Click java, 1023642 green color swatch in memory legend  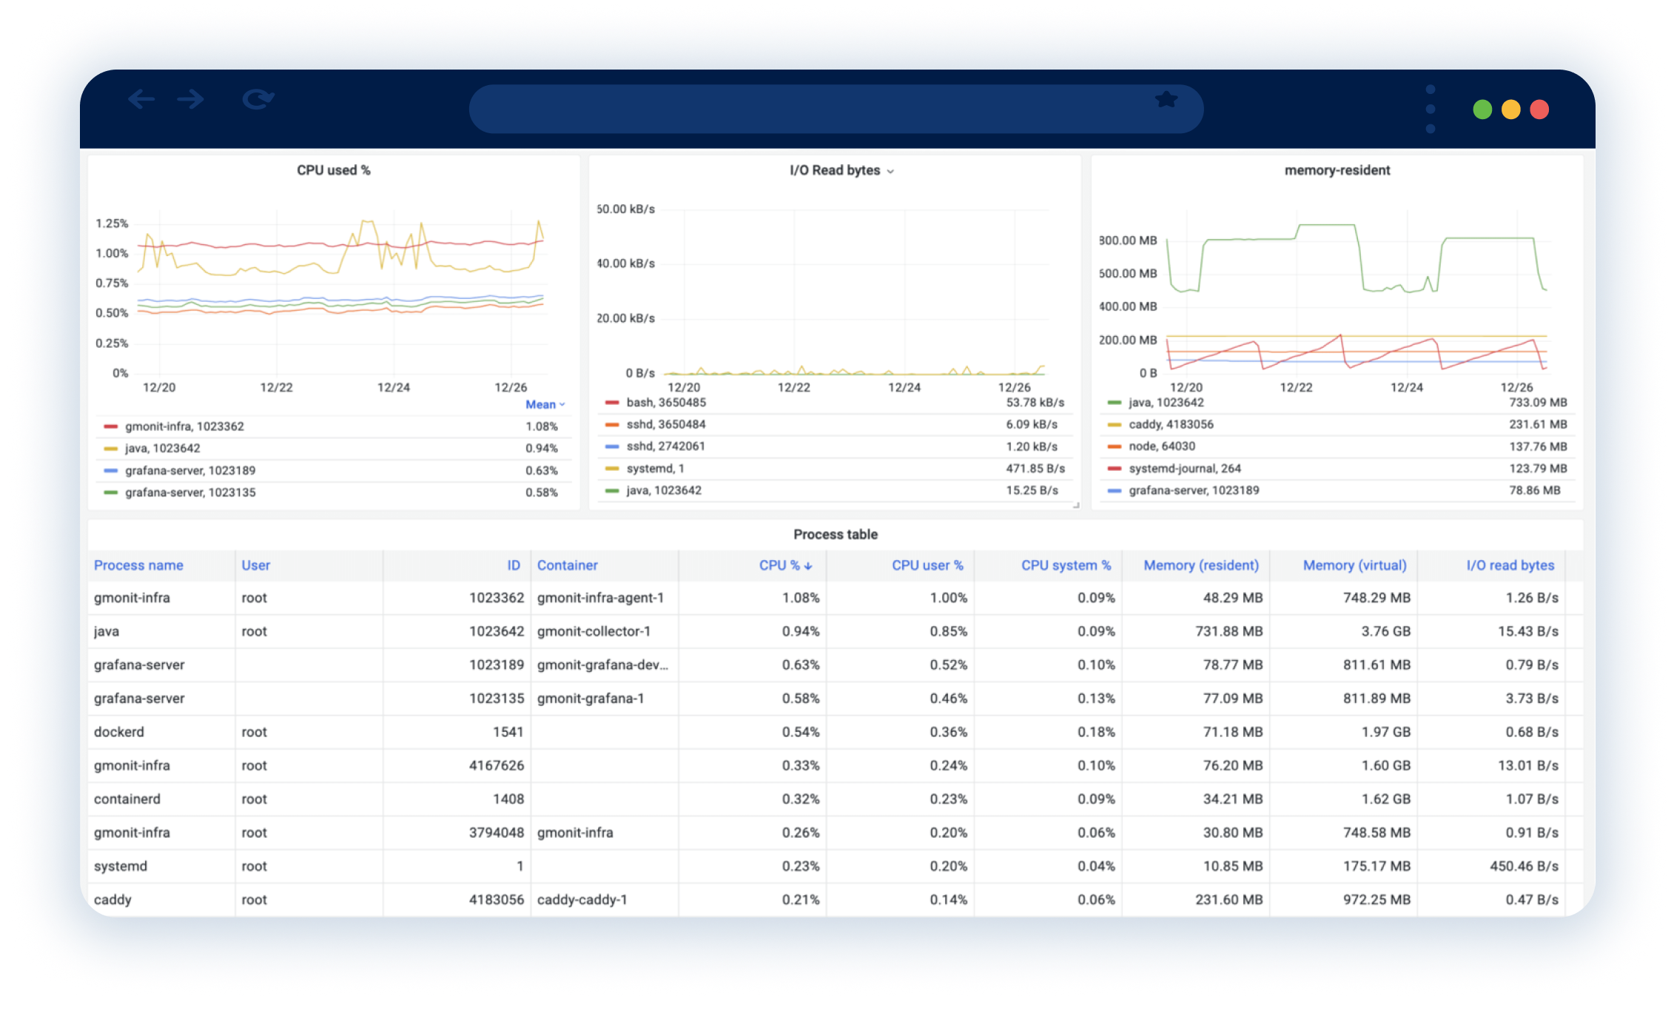(x=1114, y=403)
